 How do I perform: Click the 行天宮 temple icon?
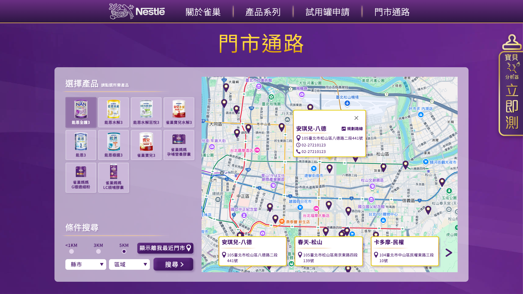pos(287,120)
